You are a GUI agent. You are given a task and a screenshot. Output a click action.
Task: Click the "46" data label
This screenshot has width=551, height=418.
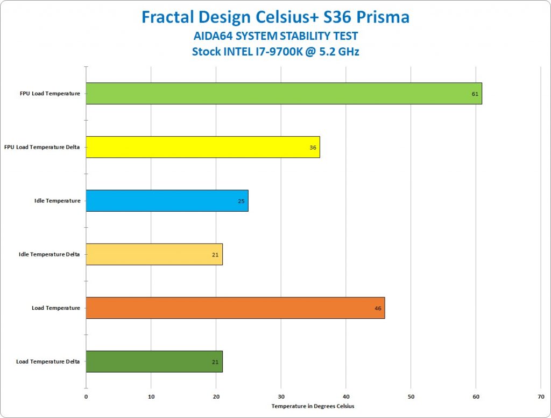point(378,308)
